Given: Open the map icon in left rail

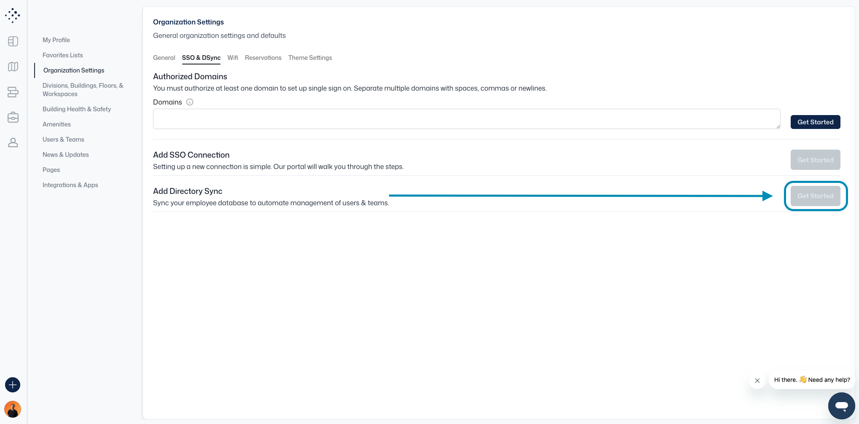Looking at the screenshot, I should [13, 67].
